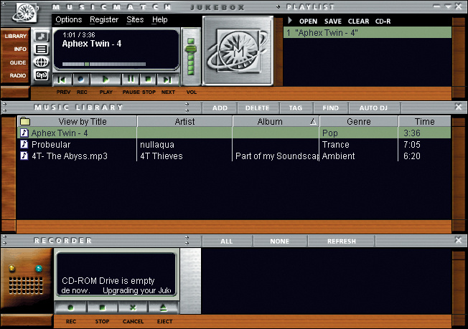This screenshot has width=468, height=329.
Task: Click the Recorder STOP button
Action: [x=102, y=307]
